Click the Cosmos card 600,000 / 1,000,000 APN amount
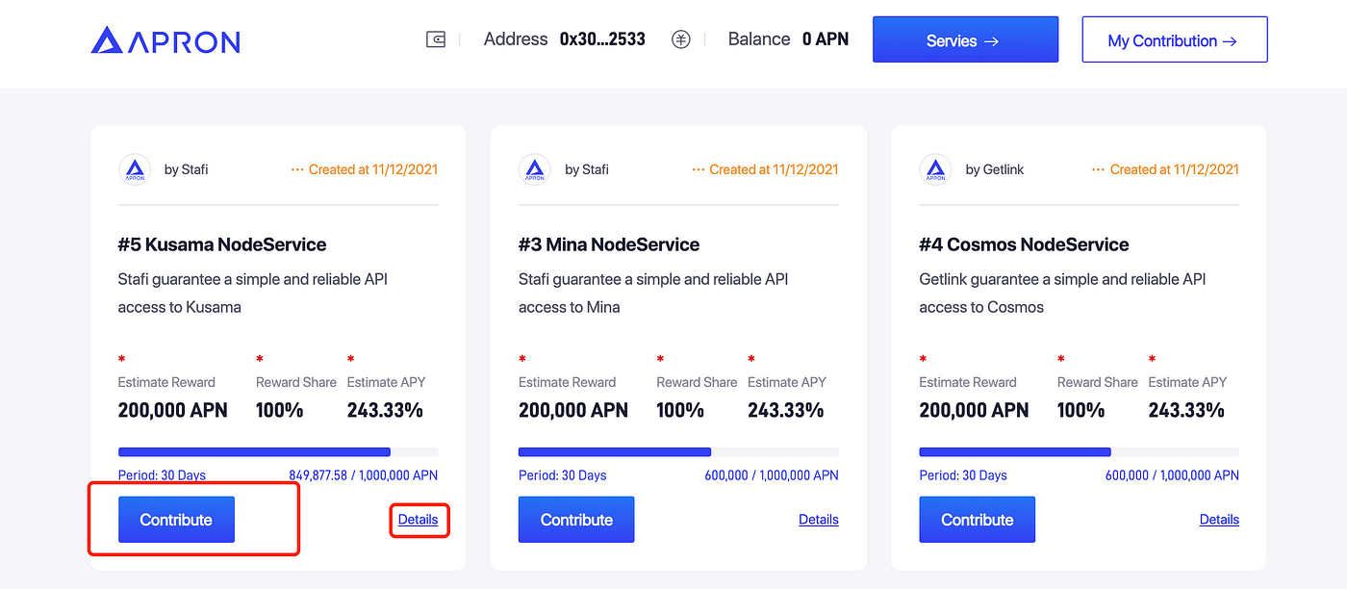 click(x=1172, y=475)
